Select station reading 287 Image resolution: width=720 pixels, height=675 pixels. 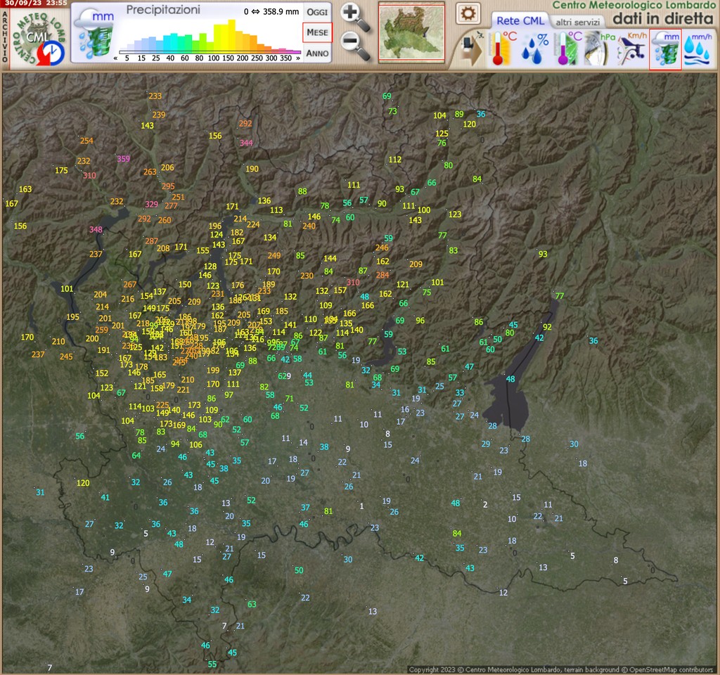[x=152, y=241]
